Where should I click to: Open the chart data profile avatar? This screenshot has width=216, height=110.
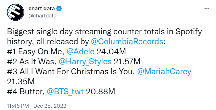pos(16,12)
